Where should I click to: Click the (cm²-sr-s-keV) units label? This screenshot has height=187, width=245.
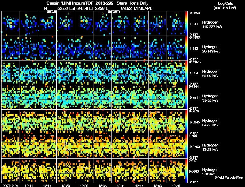pos(225,8)
